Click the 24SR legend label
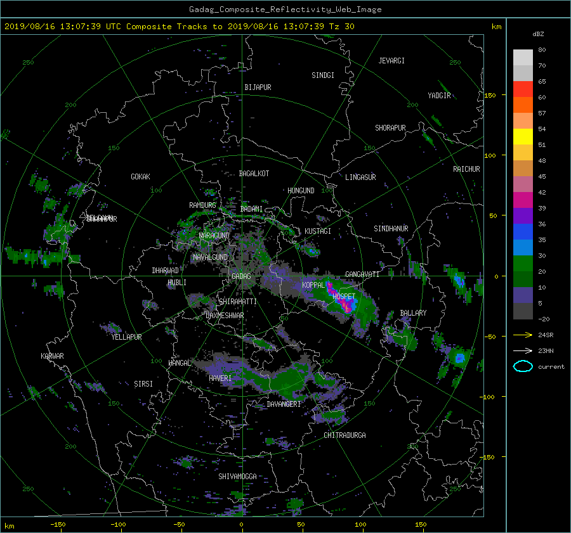 pyautogui.click(x=546, y=335)
